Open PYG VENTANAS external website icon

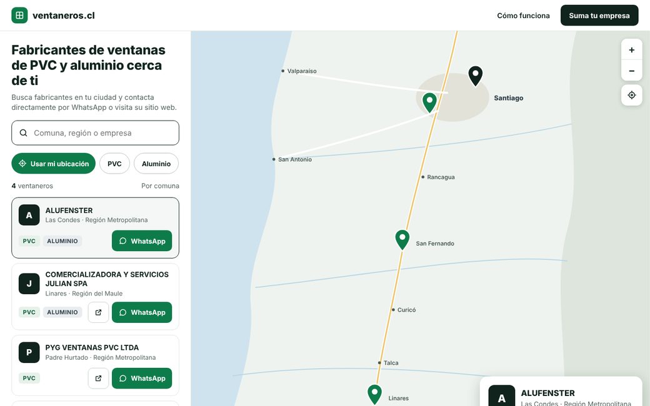98,379
